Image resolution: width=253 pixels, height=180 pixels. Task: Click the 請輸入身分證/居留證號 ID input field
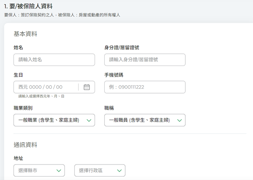click(x=145, y=60)
